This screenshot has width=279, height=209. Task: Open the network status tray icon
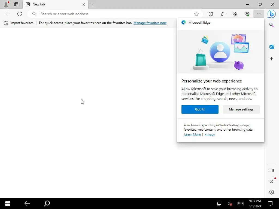219,204
